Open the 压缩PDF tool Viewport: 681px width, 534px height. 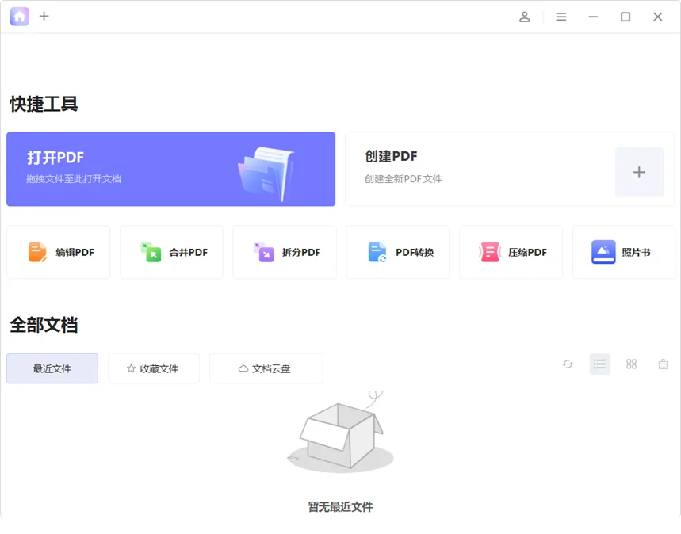(x=511, y=252)
